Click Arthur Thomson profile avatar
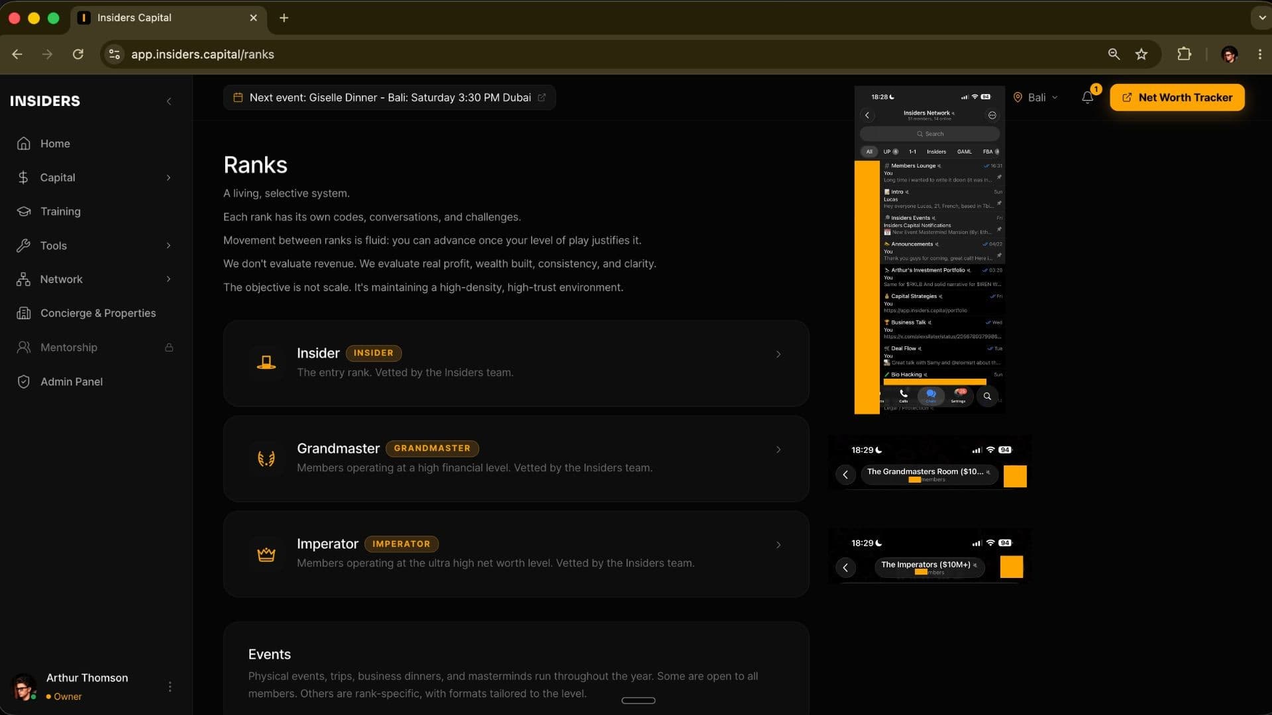 (x=24, y=687)
